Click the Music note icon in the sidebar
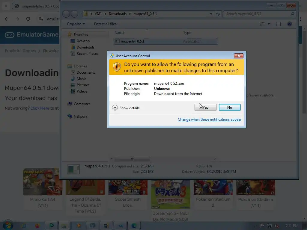This screenshot has height=230, width=307. 73,79
